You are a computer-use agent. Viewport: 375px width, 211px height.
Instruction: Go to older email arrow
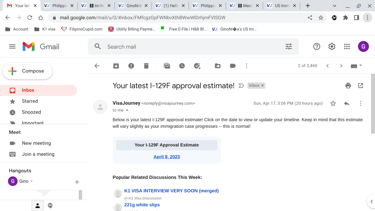click(x=341, y=66)
